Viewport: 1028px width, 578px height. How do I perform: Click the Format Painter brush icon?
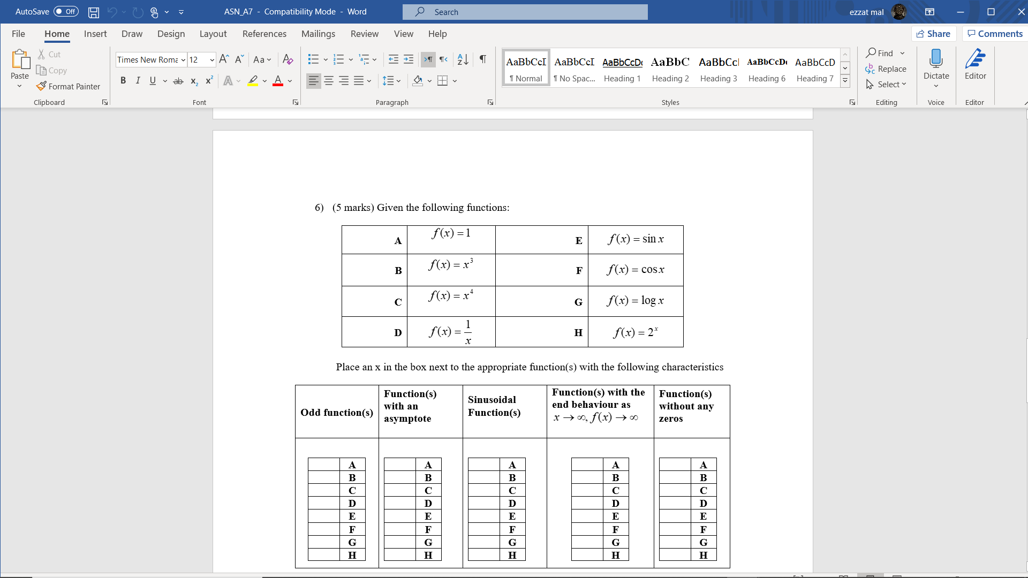click(x=41, y=86)
